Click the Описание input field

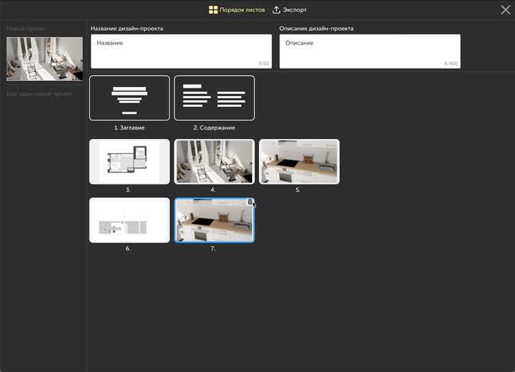(370, 51)
